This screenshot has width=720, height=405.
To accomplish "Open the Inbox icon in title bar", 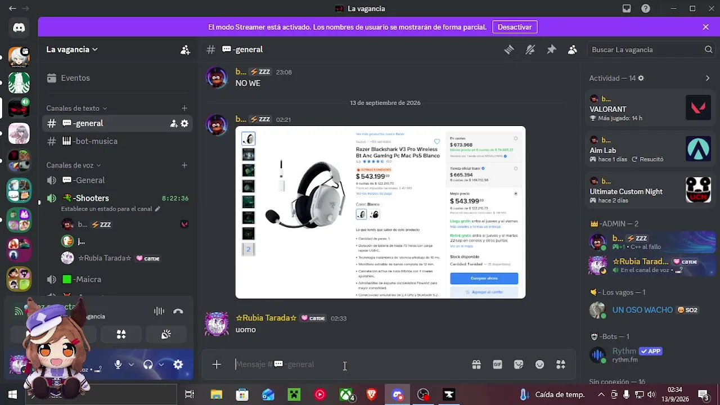I will pyautogui.click(x=627, y=8).
